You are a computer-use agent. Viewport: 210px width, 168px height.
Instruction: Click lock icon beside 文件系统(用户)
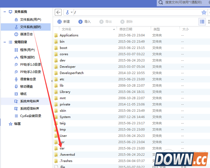tap(16, 20)
